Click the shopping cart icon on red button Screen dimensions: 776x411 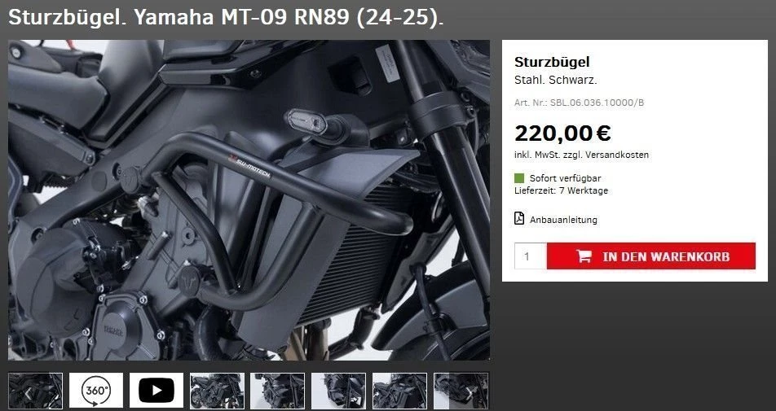pos(584,256)
